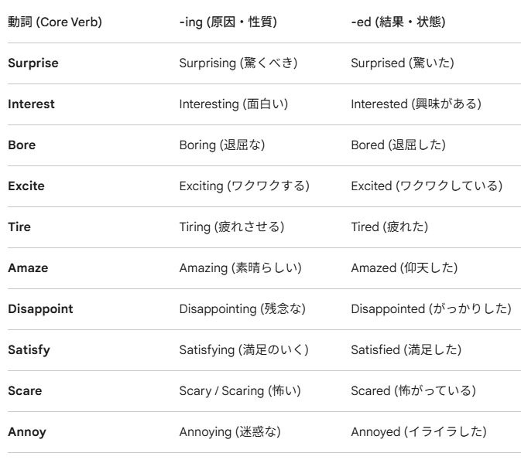Viewport: 521px width, 460px height.
Task: Select the Disappointing (残念な) cell
Action: click(x=242, y=308)
